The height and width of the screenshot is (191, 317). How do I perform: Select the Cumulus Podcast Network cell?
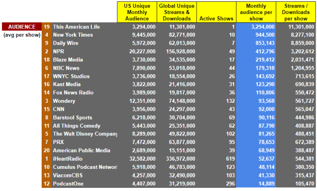tap(85, 167)
